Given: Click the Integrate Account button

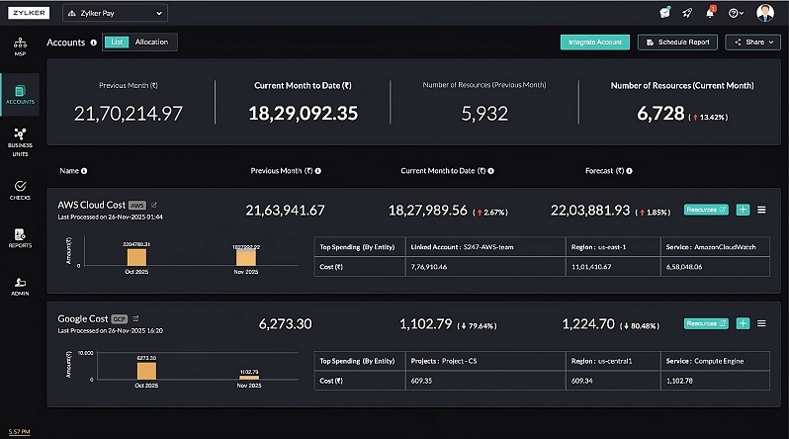Looking at the screenshot, I should (594, 43).
